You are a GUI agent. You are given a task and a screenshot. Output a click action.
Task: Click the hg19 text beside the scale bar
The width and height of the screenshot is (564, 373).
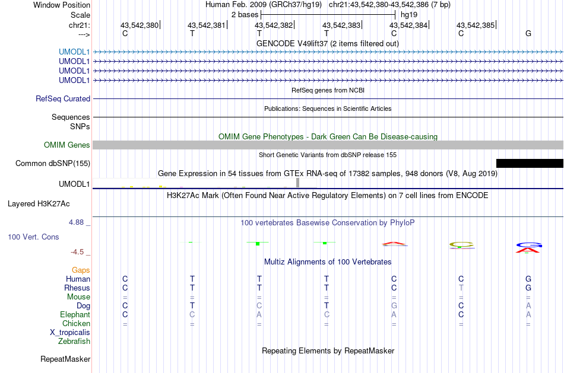point(409,15)
